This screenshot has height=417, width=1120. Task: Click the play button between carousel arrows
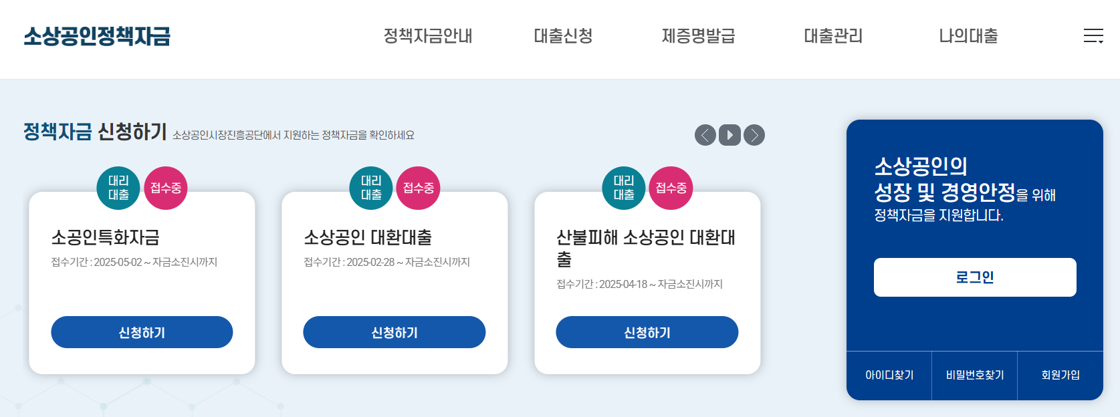(729, 136)
